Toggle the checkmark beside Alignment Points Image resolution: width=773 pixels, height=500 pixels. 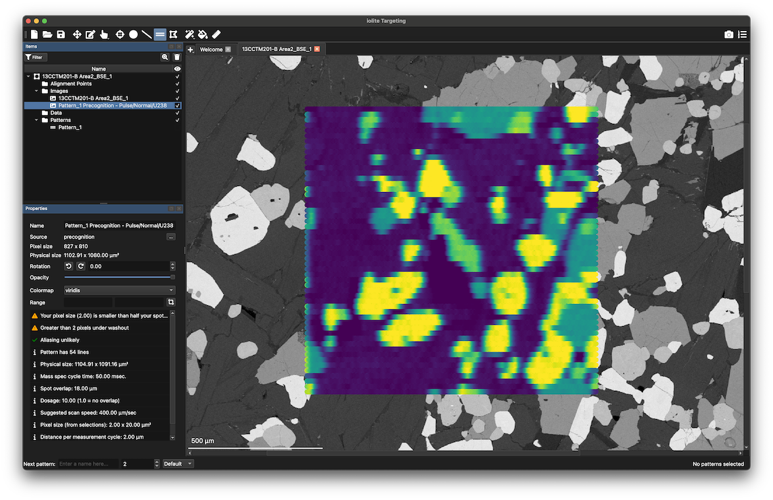[177, 84]
